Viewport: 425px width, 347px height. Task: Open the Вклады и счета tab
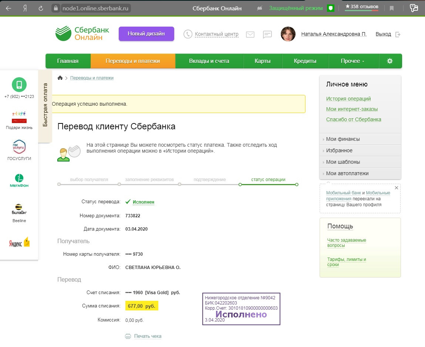(x=209, y=61)
